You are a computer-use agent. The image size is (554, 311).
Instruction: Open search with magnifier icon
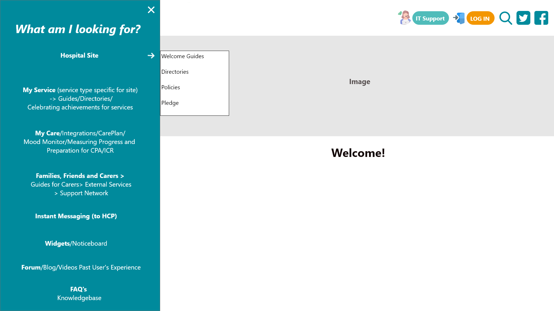506,18
